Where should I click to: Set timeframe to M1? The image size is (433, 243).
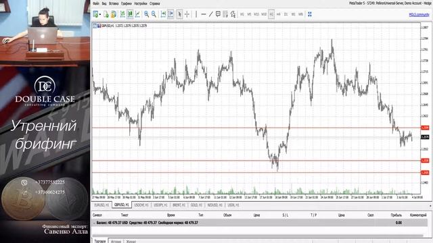click(x=242, y=14)
